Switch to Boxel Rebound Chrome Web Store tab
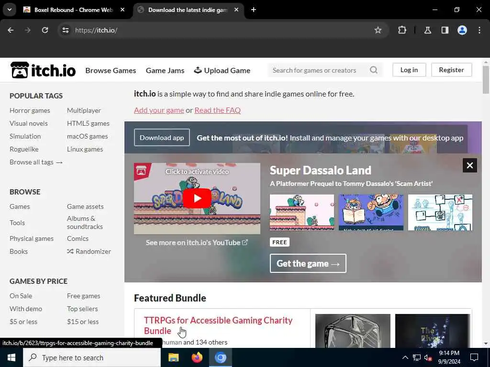The image size is (490, 367). coord(74,10)
